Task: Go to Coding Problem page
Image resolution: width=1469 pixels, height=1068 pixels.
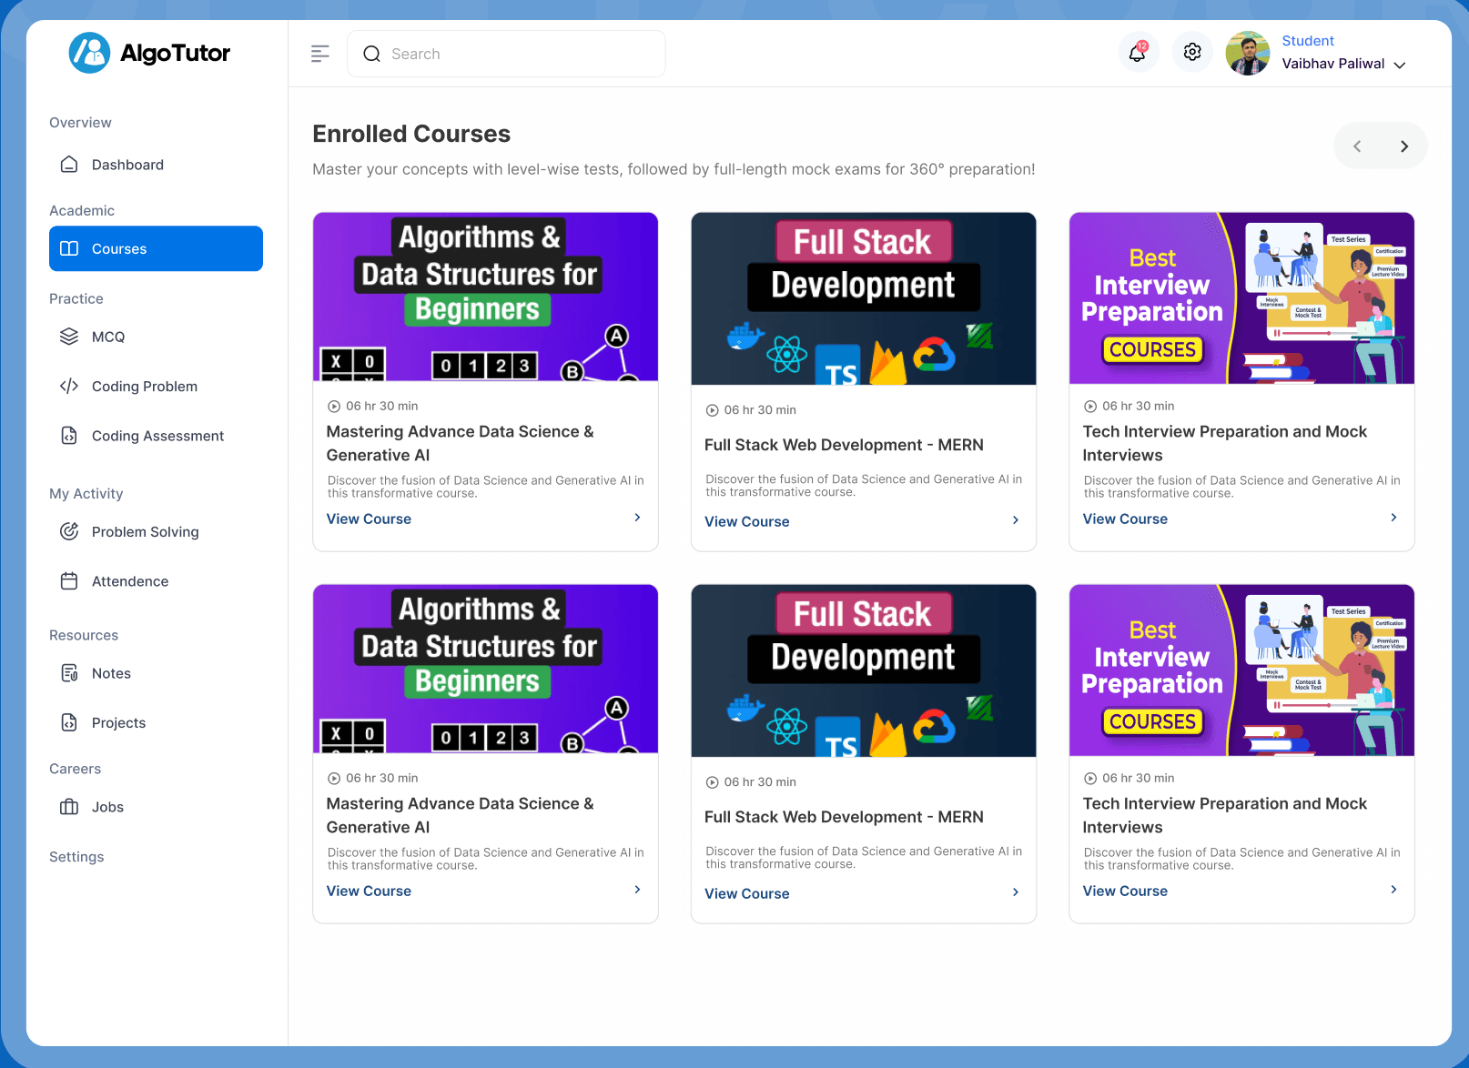Action: point(144,387)
